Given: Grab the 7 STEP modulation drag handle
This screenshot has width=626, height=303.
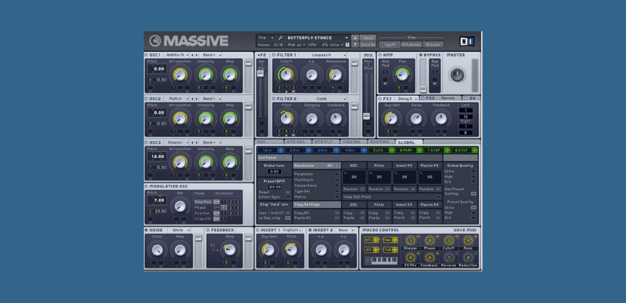Looking at the screenshot, I should (447, 151).
